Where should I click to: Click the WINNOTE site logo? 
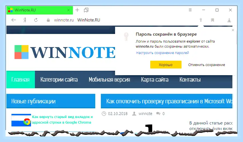click(65, 52)
